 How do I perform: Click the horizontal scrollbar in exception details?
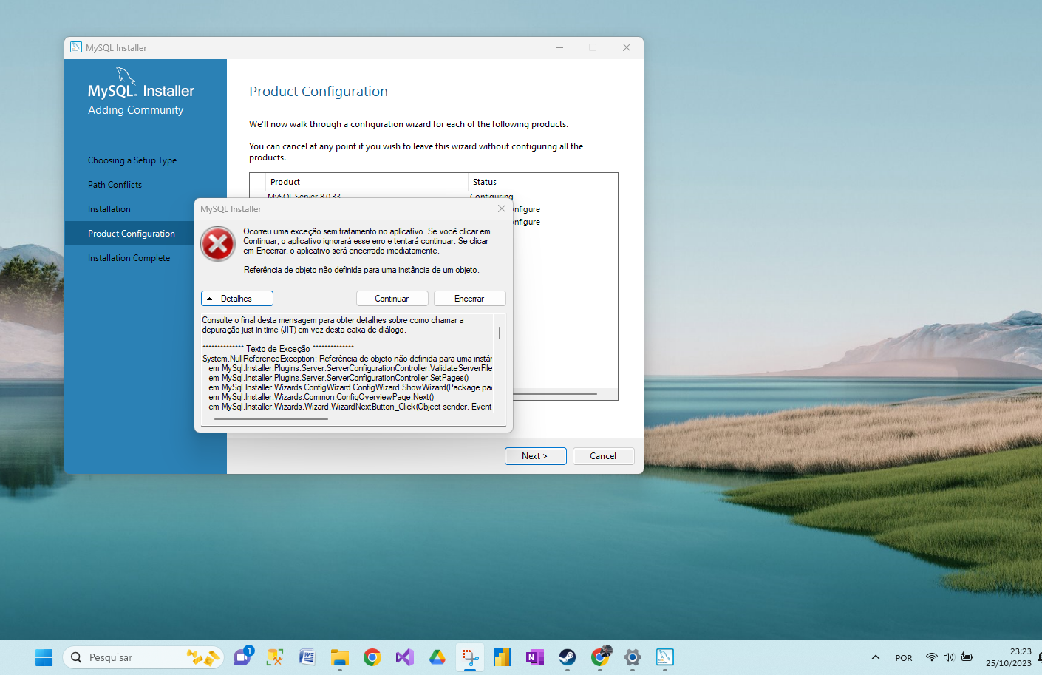click(x=271, y=419)
